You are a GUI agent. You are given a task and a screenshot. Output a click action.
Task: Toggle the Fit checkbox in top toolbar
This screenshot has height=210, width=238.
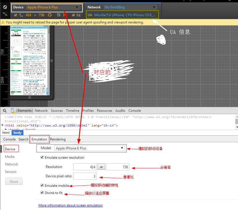click(73, 15)
